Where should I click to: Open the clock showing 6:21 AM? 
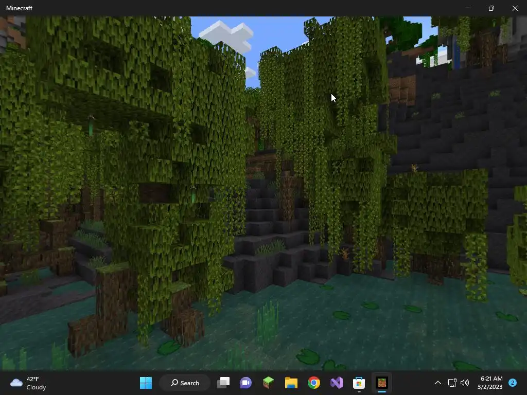(490, 383)
